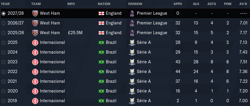Click Série A icon in 2020 row
Image resolution: width=250 pixels, height=106 pixels.
pyautogui.click(x=132, y=91)
